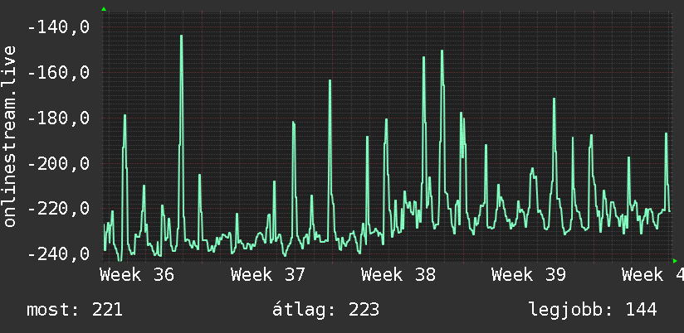This screenshot has height=333, width=684.
Task: Click the Week 36 axis label
Action: click(x=137, y=275)
